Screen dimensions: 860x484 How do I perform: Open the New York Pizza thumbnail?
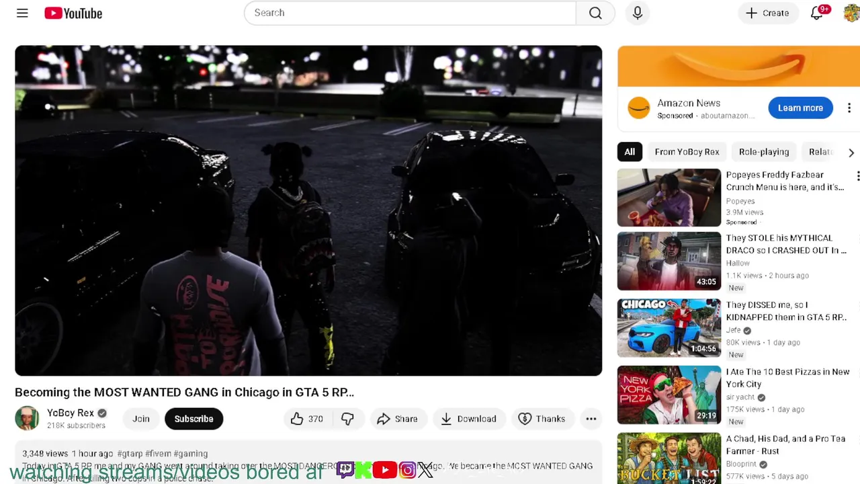tap(669, 395)
